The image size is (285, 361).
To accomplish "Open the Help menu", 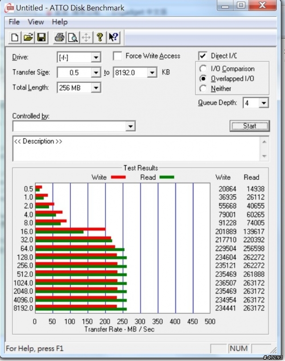I will pyautogui.click(x=60, y=22).
